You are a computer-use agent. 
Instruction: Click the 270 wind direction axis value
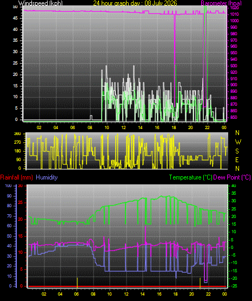pos(17,143)
